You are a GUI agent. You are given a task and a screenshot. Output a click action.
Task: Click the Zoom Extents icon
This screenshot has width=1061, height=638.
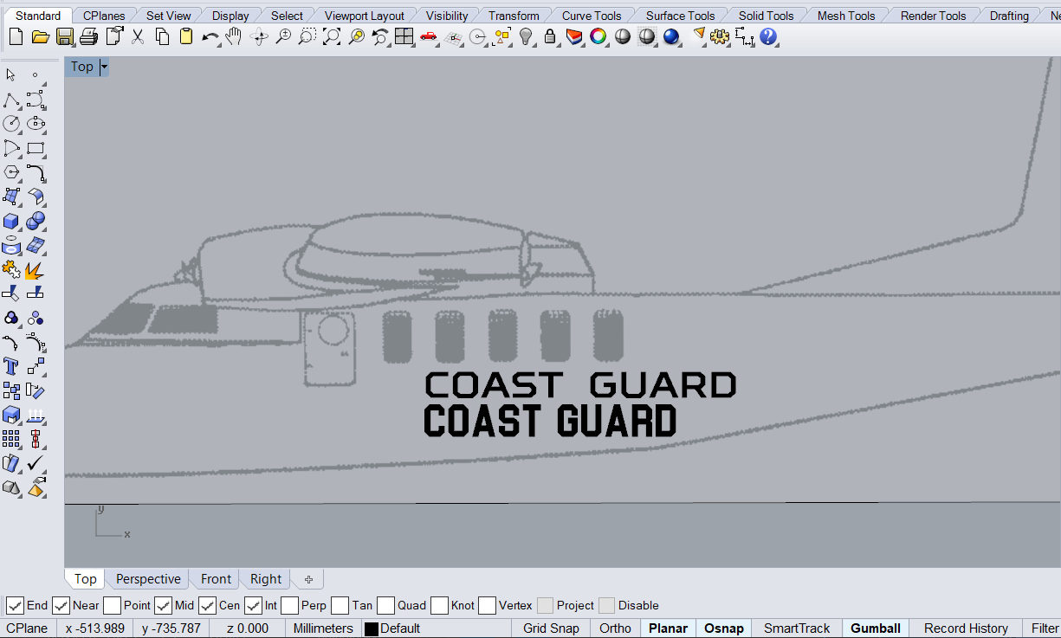[332, 36]
